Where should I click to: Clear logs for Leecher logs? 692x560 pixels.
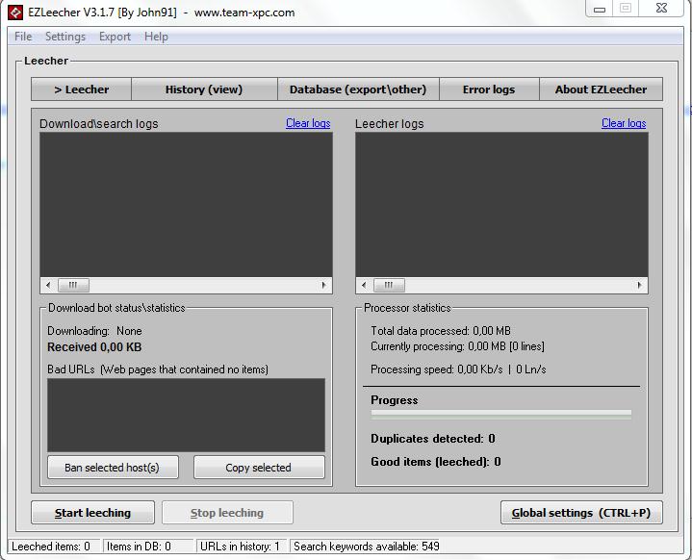pyautogui.click(x=624, y=123)
